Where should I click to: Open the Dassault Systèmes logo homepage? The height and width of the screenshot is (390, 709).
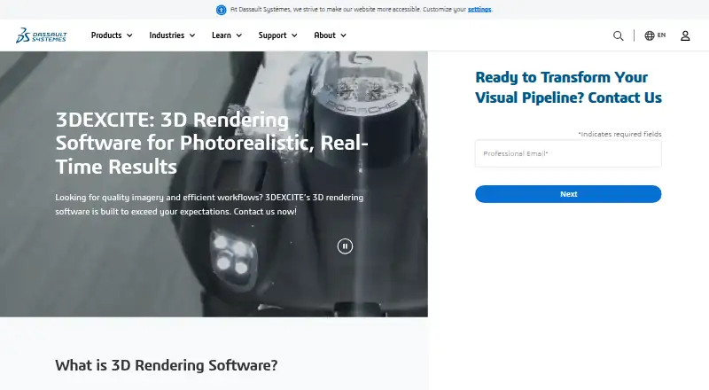[x=41, y=35]
